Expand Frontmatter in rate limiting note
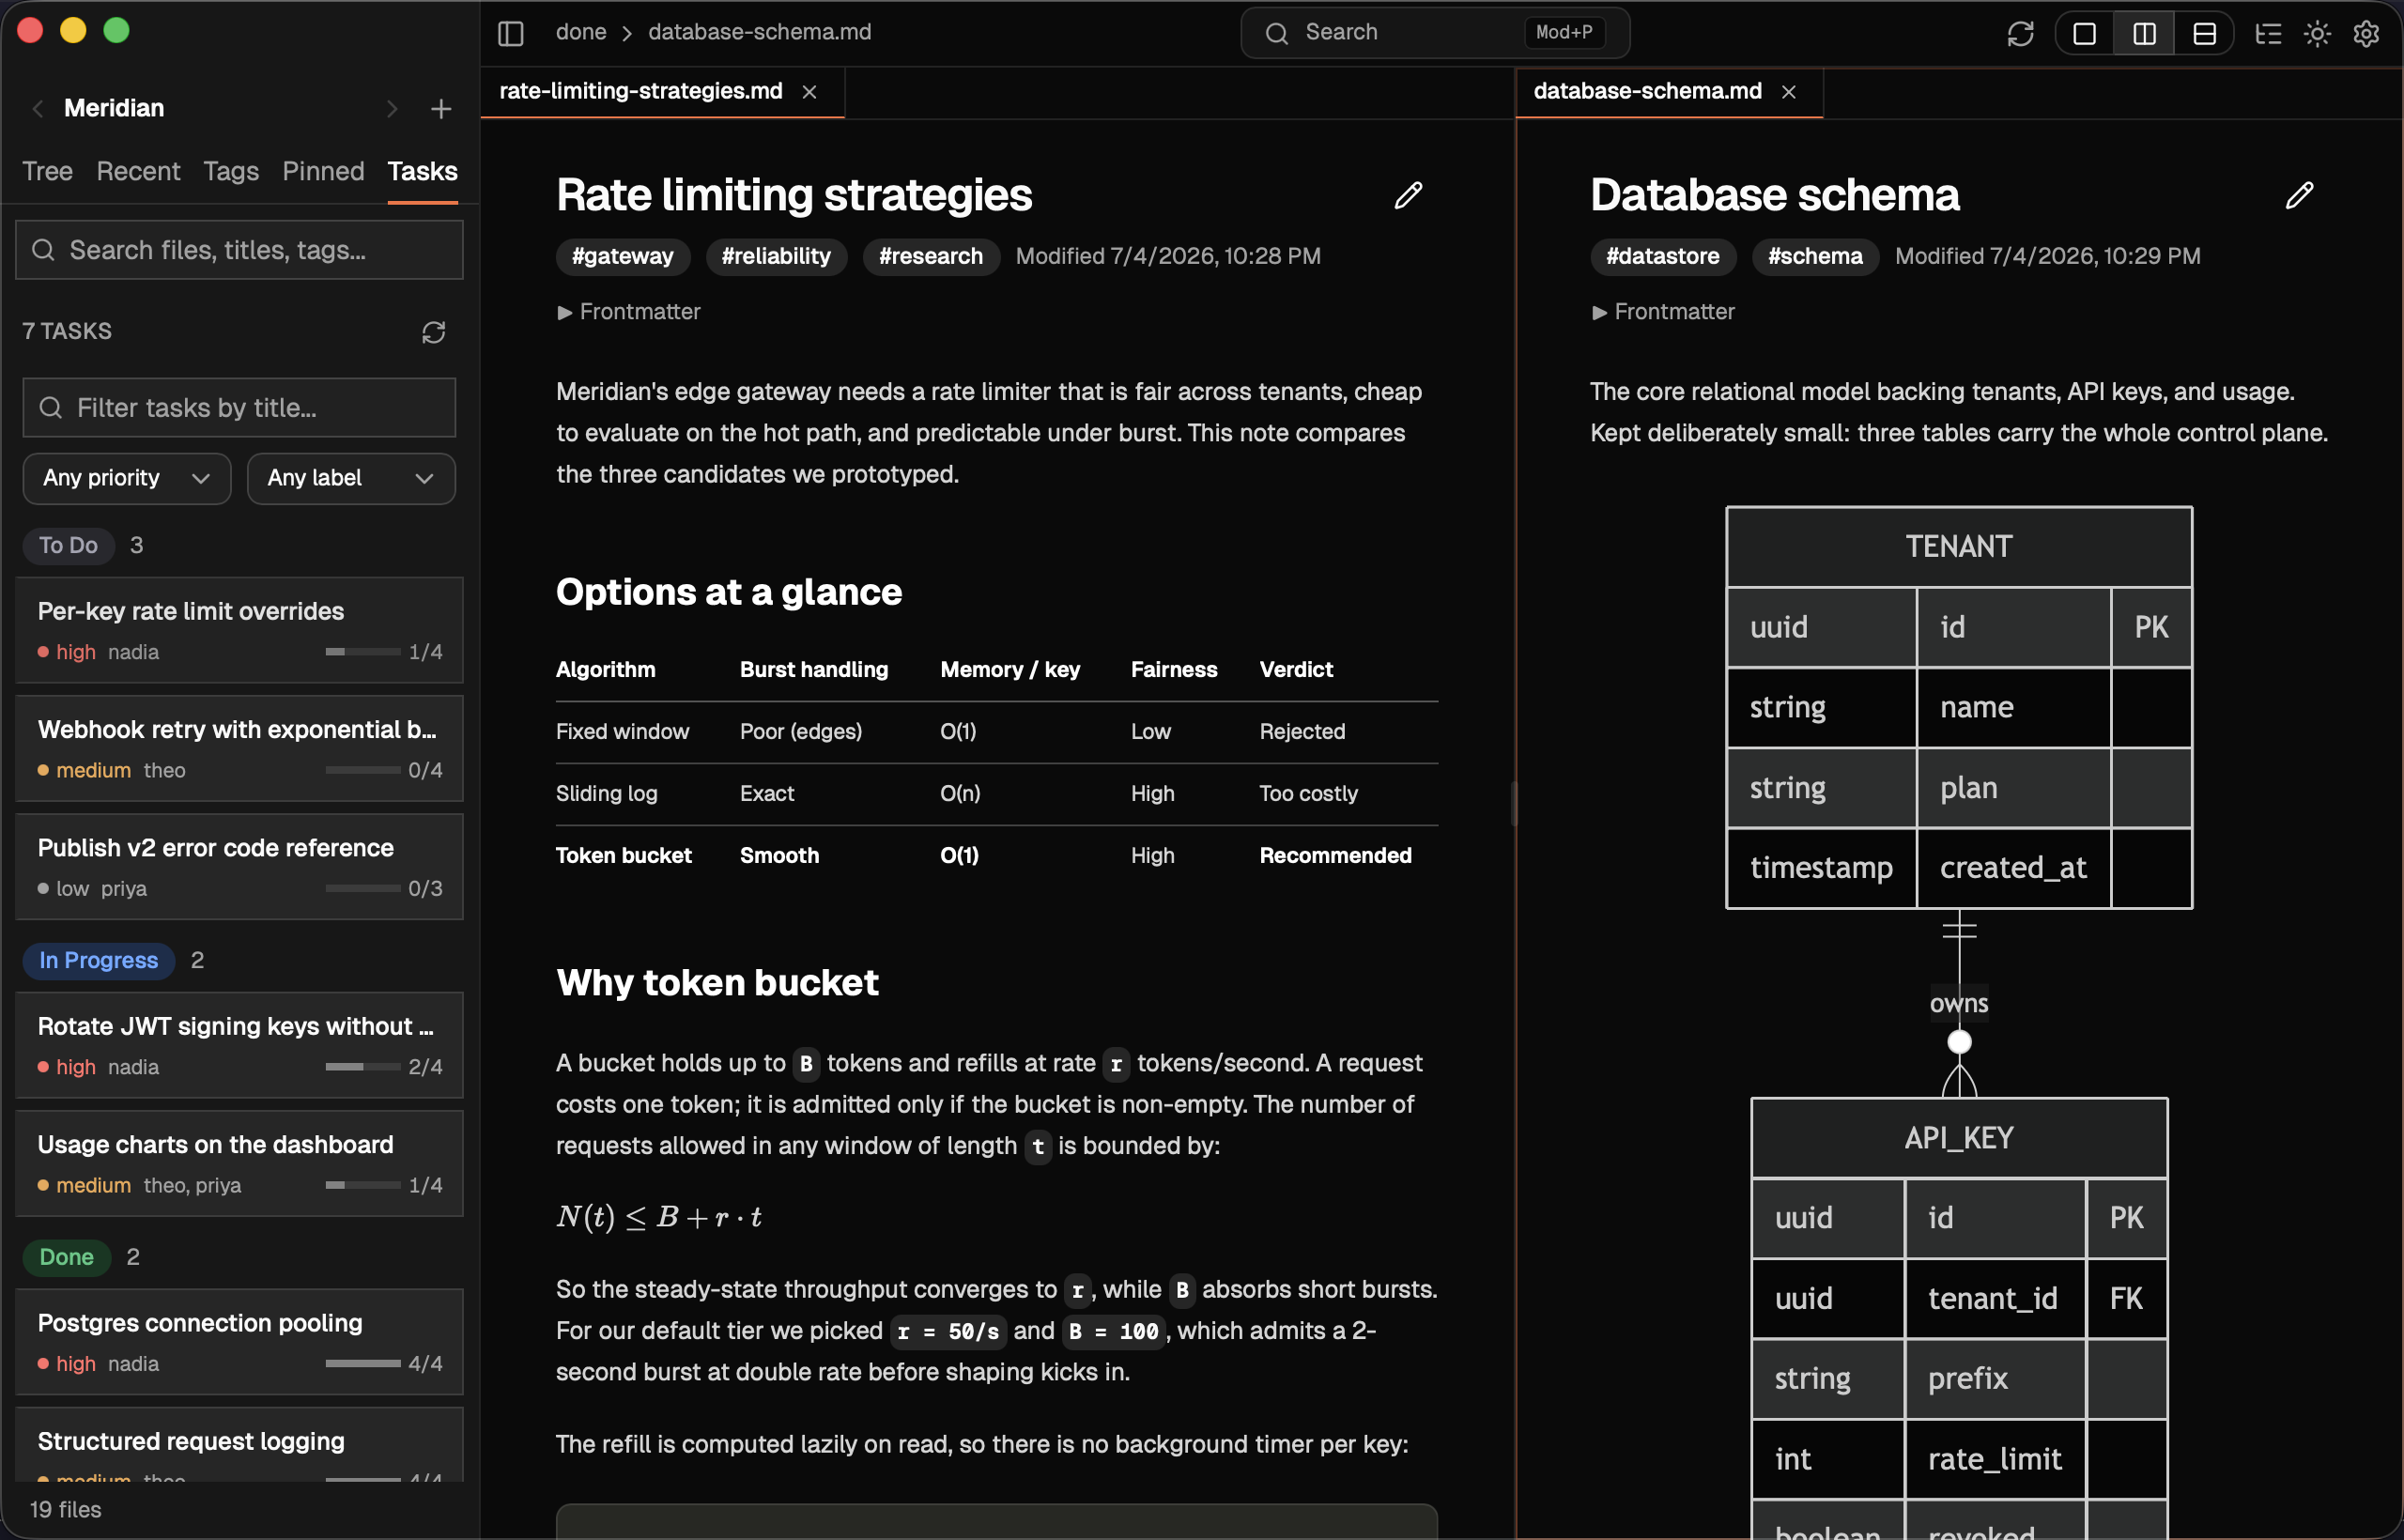The width and height of the screenshot is (2404, 1540). [628, 312]
